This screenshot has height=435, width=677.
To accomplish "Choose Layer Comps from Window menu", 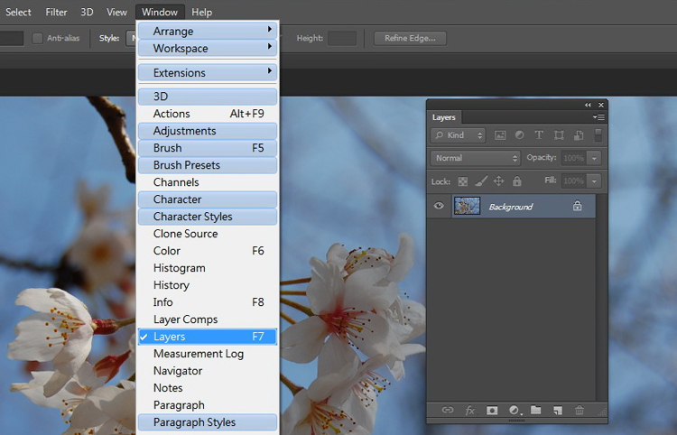I will point(208,319).
